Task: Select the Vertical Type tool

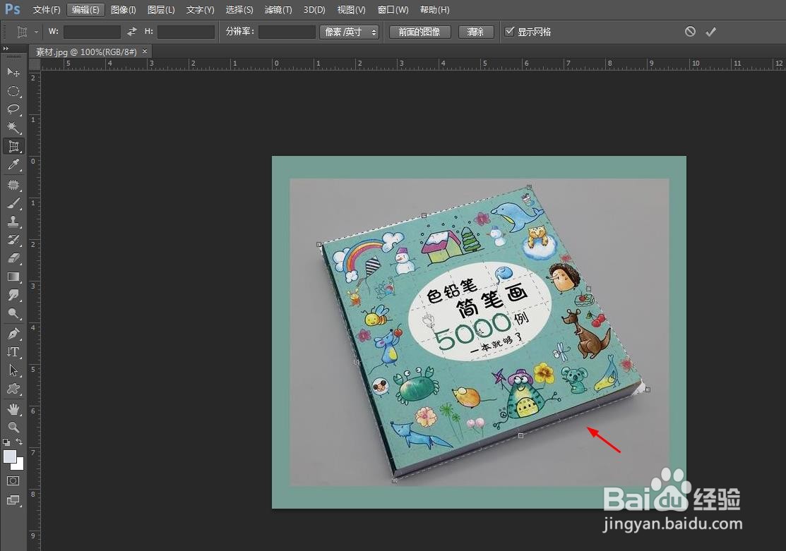Action: [13, 352]
